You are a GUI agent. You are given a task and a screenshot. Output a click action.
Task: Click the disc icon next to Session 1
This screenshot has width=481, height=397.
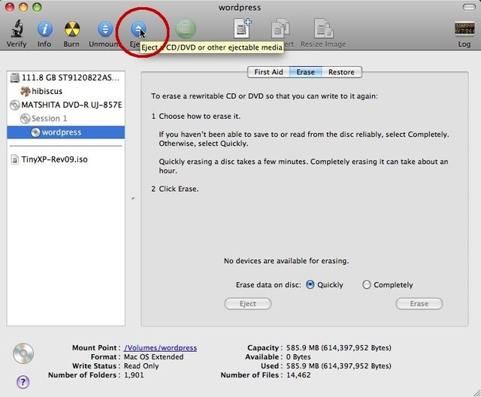pos(25,119)
